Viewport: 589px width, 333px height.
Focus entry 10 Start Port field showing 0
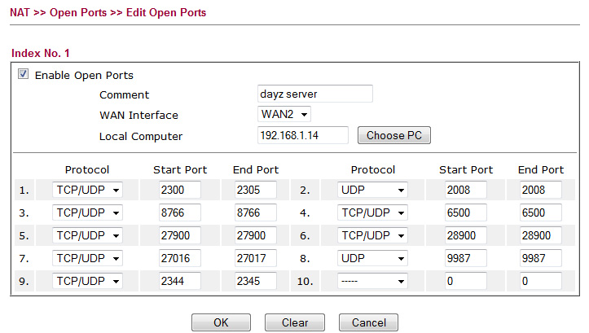(x=466, y=281)
